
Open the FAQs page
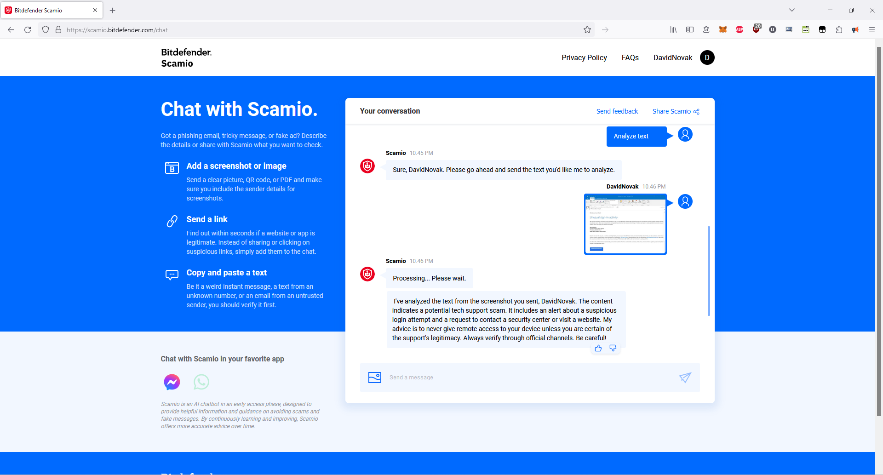pyautogui.click(x=630, y=57)
